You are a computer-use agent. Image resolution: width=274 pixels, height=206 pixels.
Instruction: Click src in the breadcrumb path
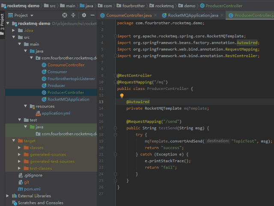50,6
